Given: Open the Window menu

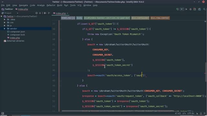Looking at the screenshot, I should coord(87,5).
